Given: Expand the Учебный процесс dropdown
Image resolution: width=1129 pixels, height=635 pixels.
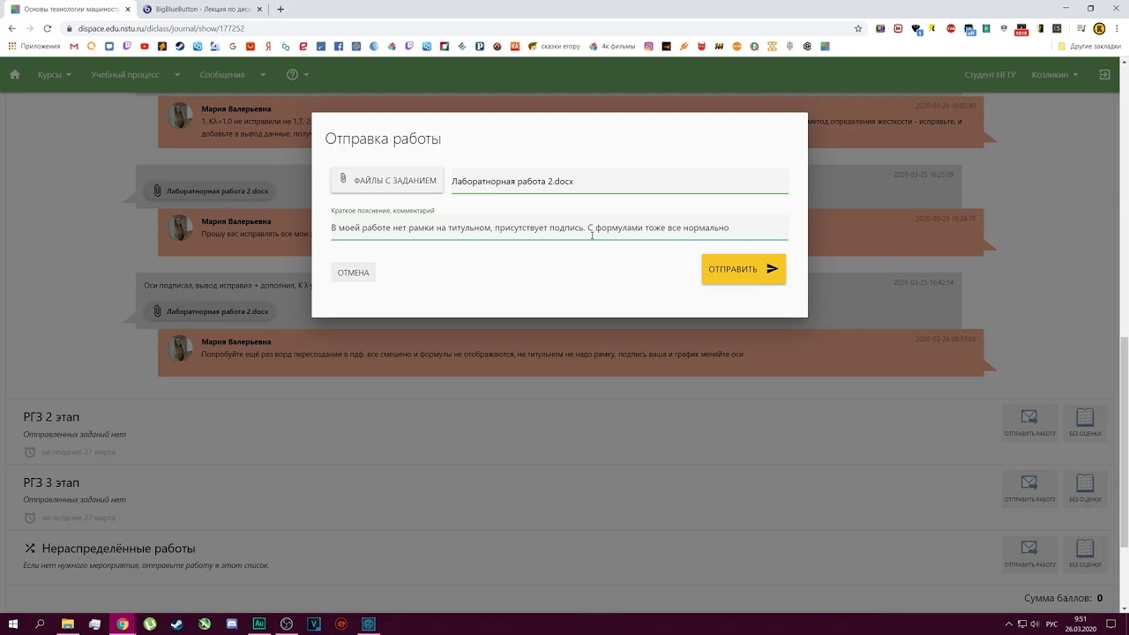Looking at the screenshot, I should coord(135,75).
